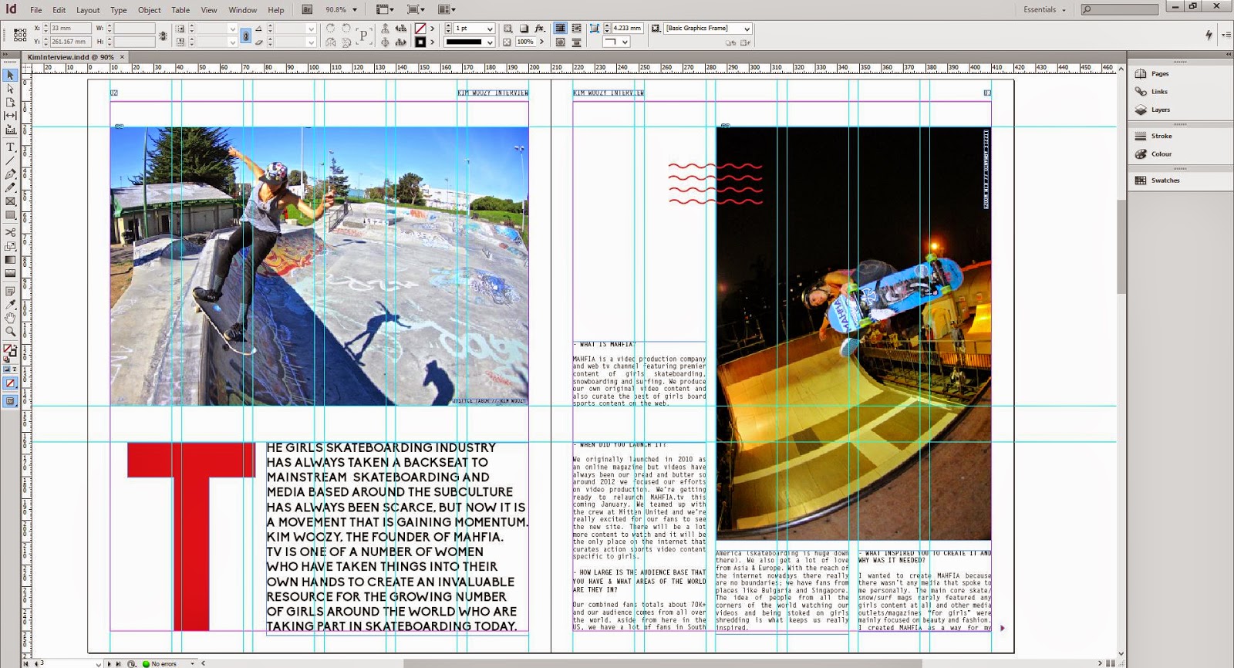Toggle the screen mode button in toolbox

coord(11,401)
